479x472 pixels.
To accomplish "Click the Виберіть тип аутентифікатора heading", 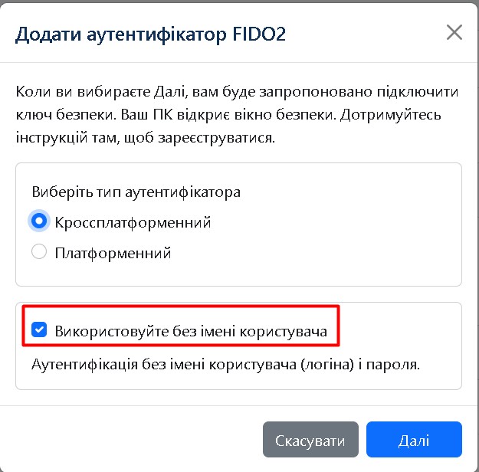I will 136,192.
